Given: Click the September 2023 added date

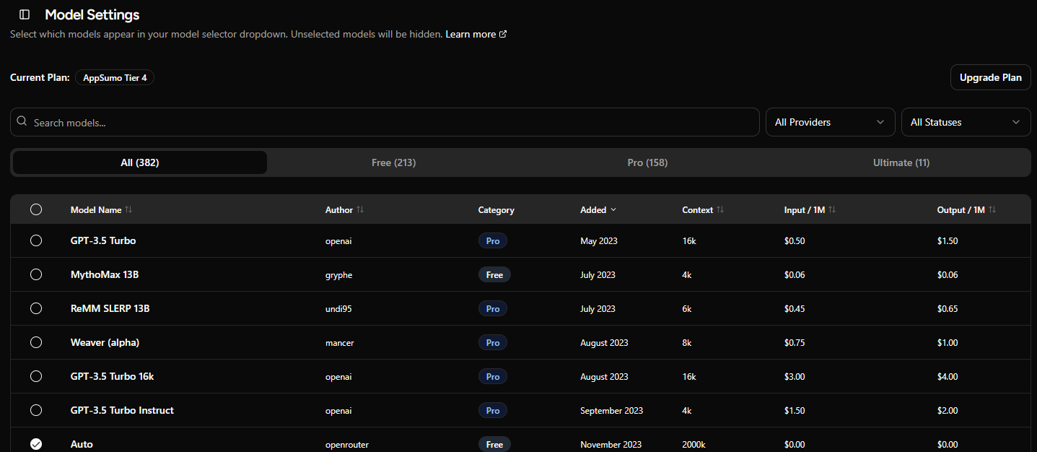Looking at the screenshot, I should 612,410.
